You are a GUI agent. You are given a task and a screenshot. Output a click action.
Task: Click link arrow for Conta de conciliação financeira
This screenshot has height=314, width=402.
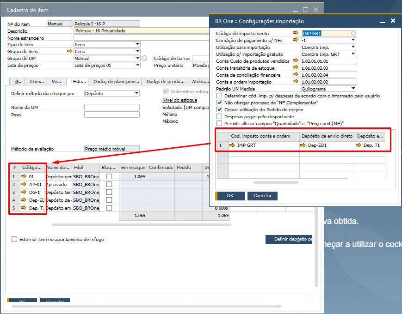[295, 74]
